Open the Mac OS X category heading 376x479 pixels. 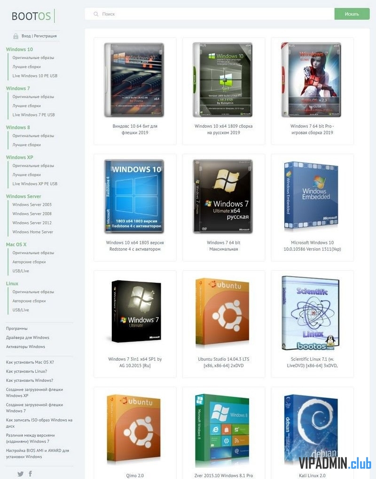pos(16,244)
